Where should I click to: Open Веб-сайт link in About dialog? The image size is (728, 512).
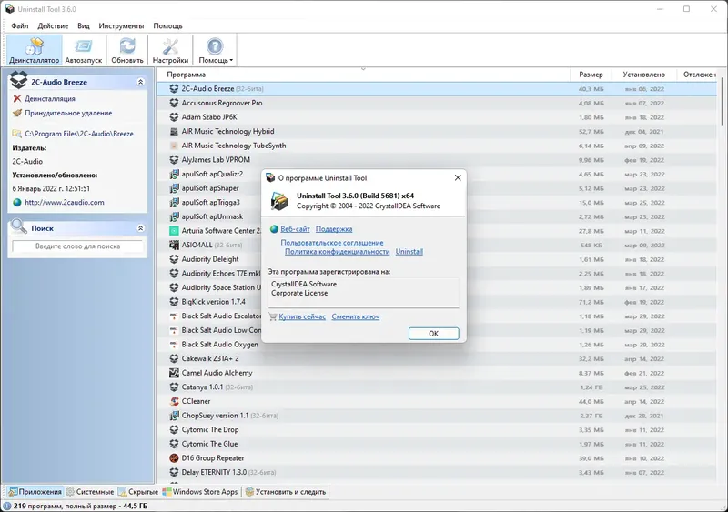(x=295, y=229)
